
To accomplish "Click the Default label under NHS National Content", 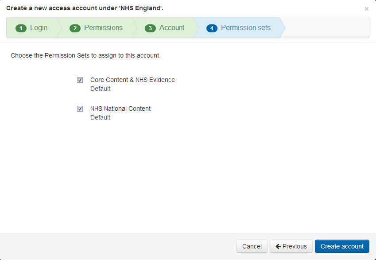I will coord(100,117).
